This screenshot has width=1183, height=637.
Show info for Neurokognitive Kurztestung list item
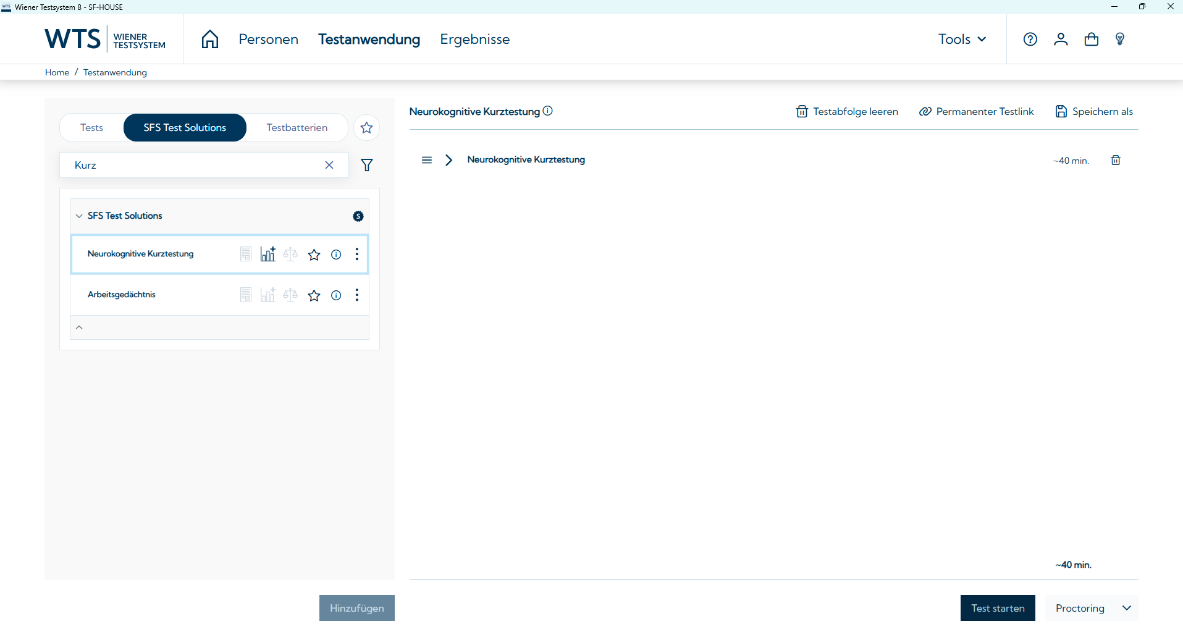[x=336, y=255]
